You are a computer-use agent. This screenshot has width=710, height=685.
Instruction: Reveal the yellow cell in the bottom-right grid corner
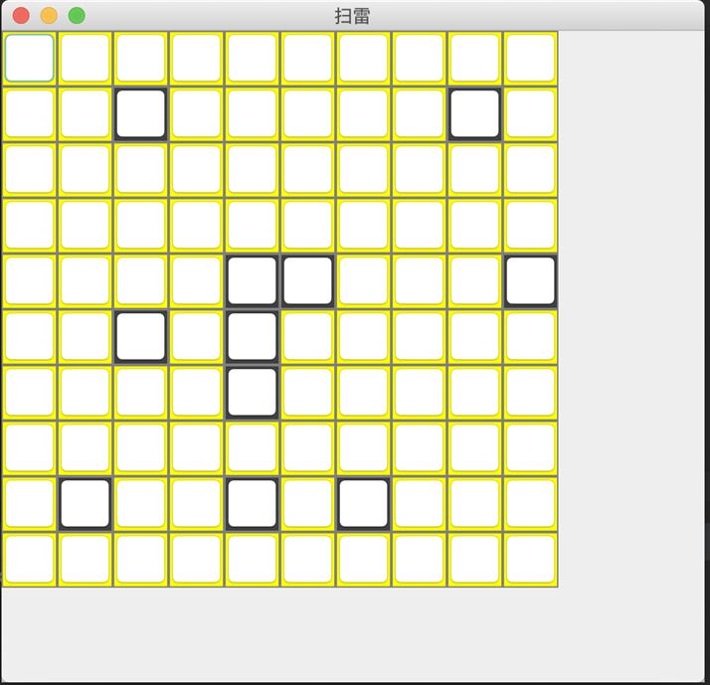tap(531, 560)
